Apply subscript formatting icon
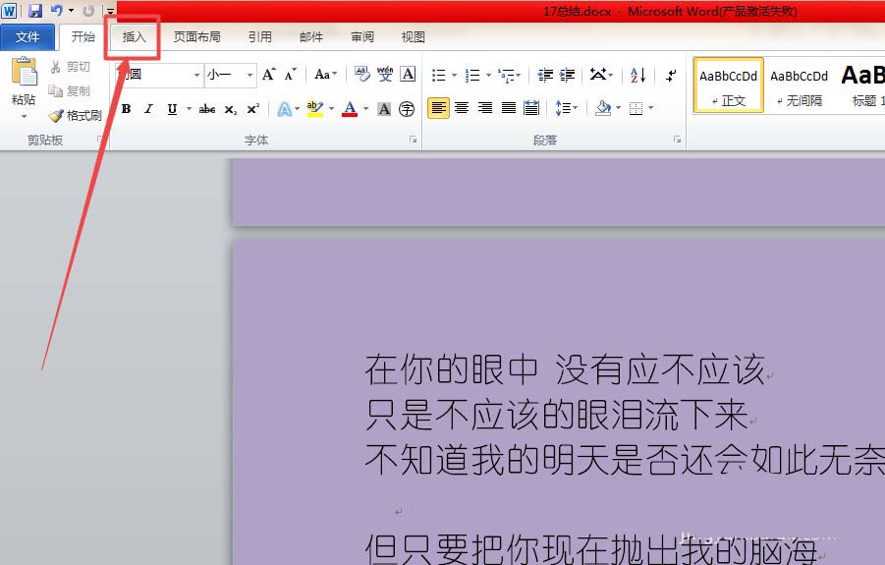The image size is (885, 565). click(231, 109)
